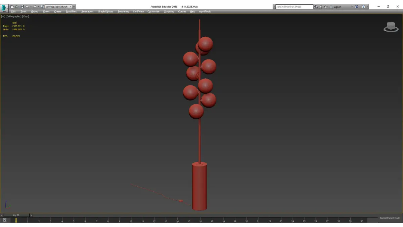The height and width of the screenshot is (227, 403).
Task: Click frame 30 on the timeline
Action: [362, 220]
